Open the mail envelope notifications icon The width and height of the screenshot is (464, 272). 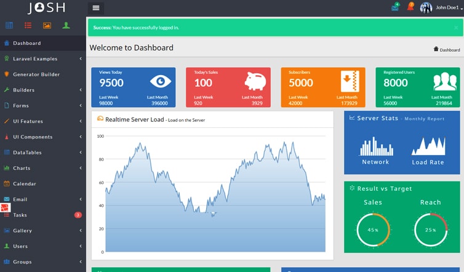click(x=394, y=8)
